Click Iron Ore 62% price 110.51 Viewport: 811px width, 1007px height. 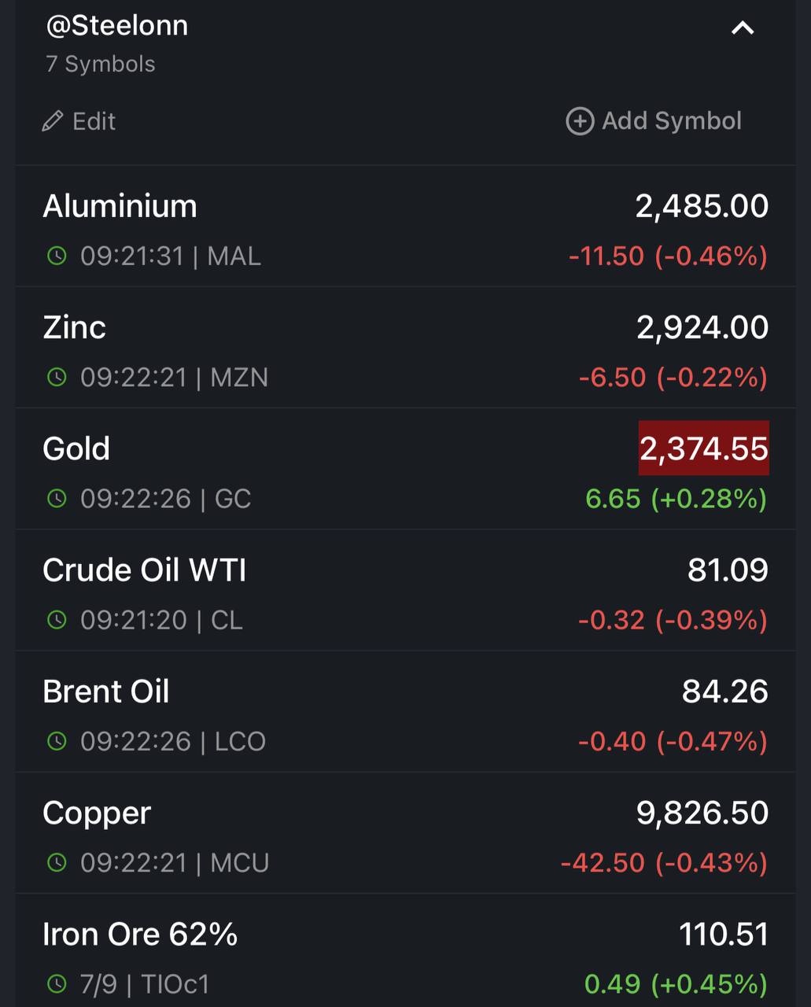click(x=723, y=934)
